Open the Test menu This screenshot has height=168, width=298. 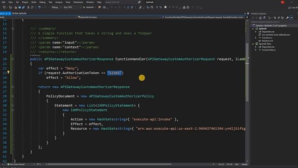pos(50,2)
